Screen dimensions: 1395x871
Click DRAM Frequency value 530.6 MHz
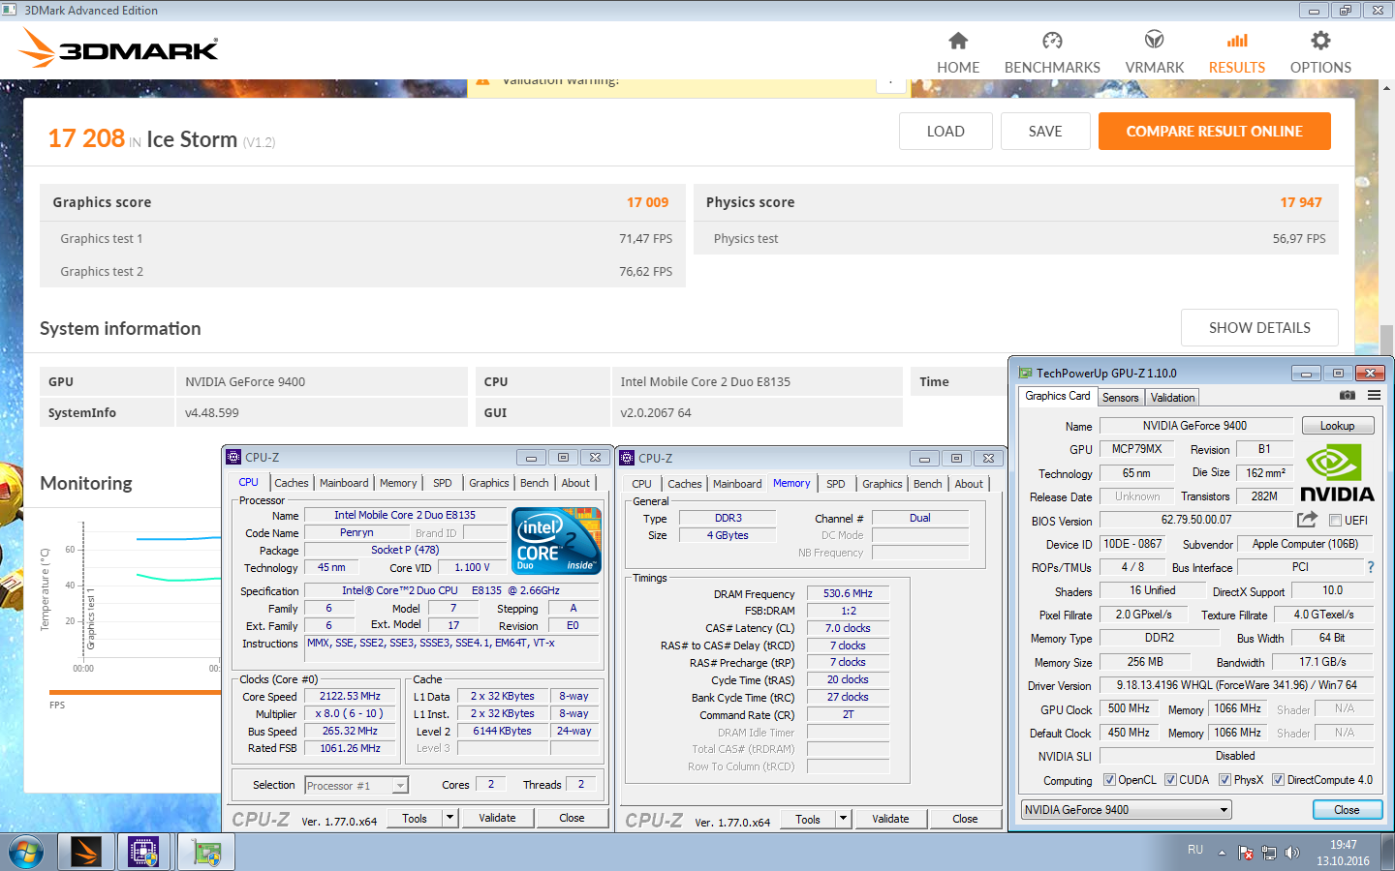[848, 593]
